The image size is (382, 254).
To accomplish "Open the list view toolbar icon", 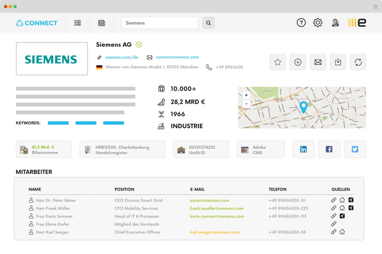I will pyautogui.click(x=78, y=23).
